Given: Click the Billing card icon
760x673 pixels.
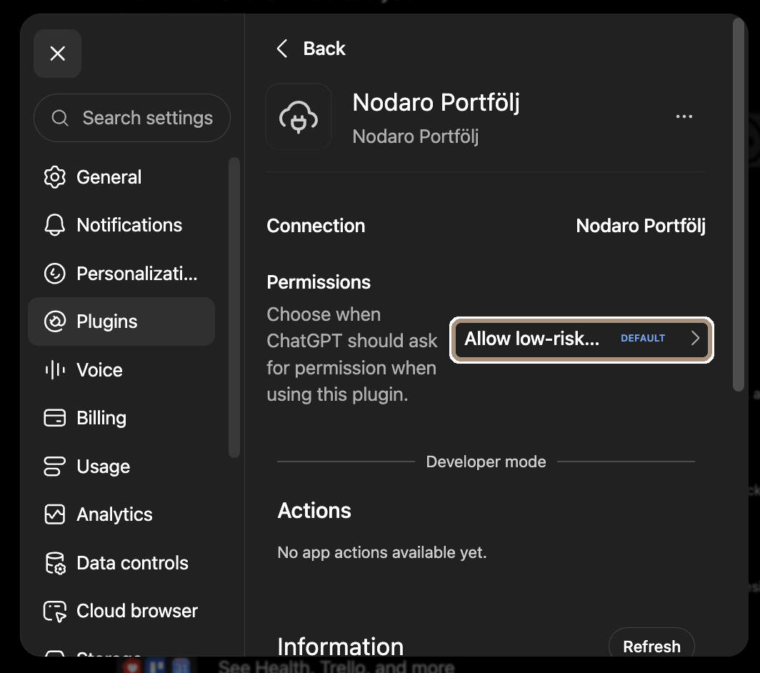Looking at the screenshot, I should pyautogui.click(x=55, y=418).
